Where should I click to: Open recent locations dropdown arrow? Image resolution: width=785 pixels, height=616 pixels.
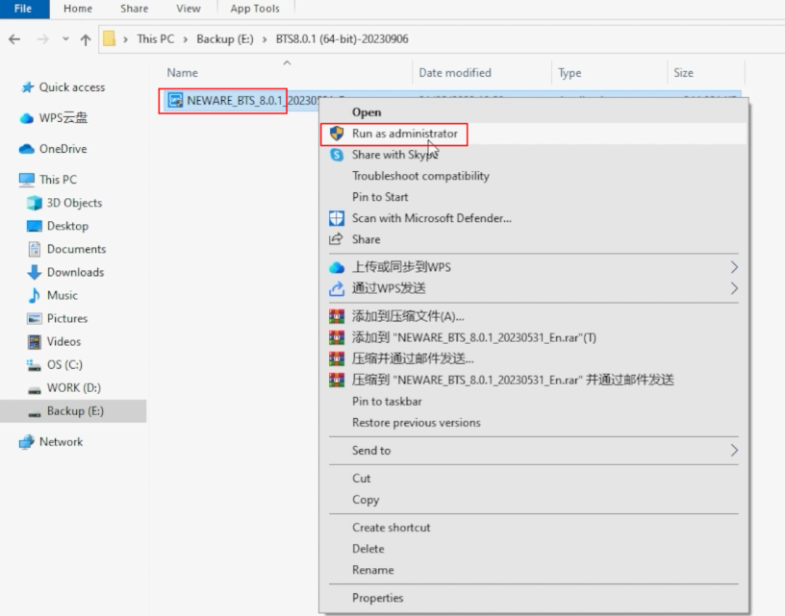coord(65,39)
